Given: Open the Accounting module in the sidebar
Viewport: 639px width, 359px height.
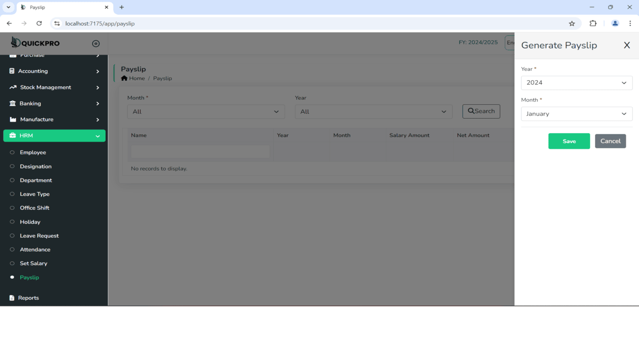Looking at the screenshot, I should coord(32,71).
